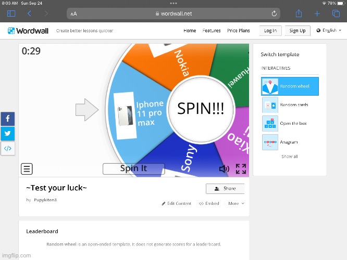
Task: Open a new Safari tab
Action: coord(317,14)
